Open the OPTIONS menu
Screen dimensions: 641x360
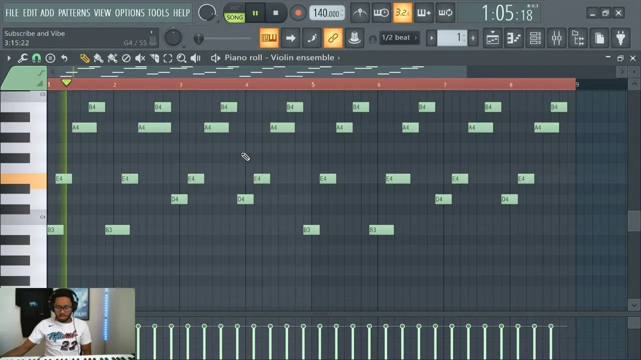(x=130, y=13)
